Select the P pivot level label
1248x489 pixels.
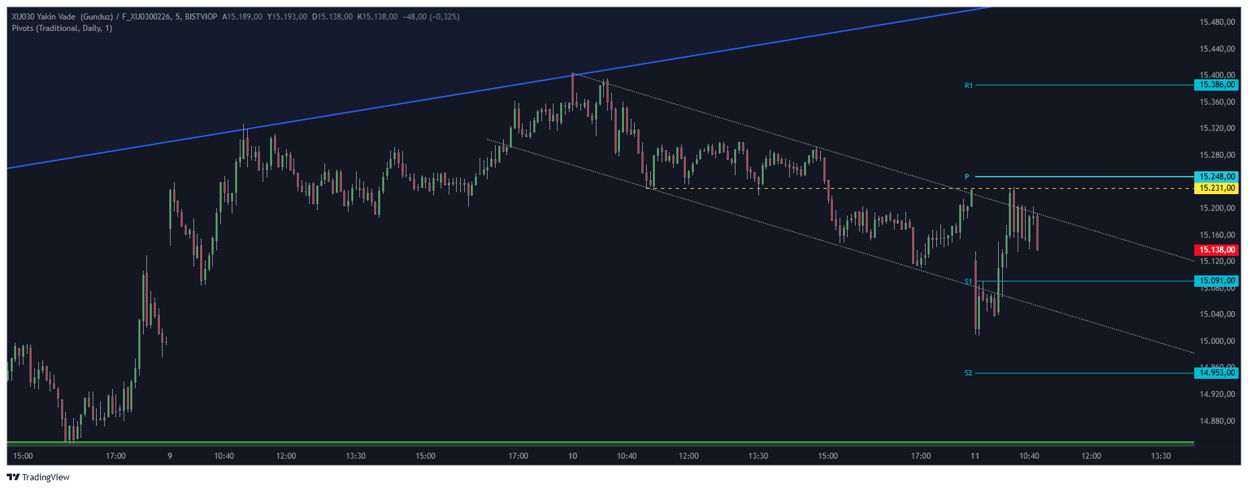pos(967,177)
